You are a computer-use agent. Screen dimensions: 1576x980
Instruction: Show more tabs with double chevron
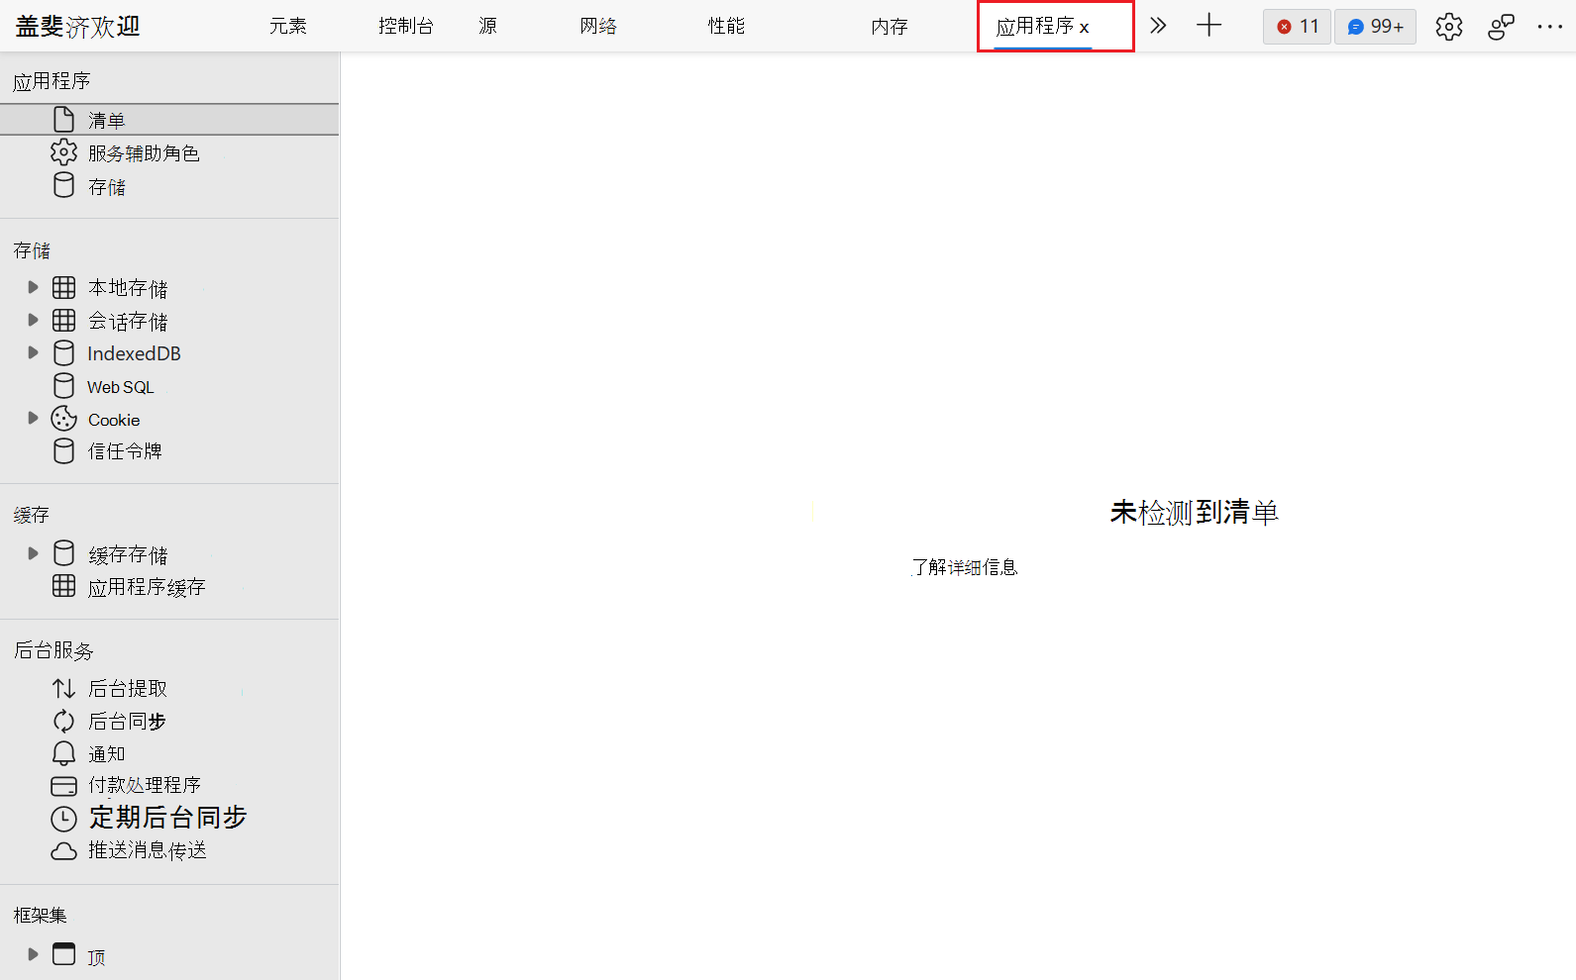(x=1158, y=26)
